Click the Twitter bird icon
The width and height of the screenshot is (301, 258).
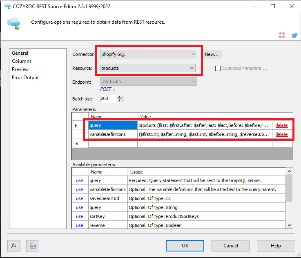[x=294, y=36]
